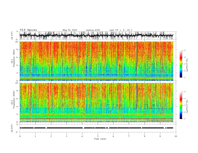Click the ch.1 color scale bar

pyautogui.click(x=181, y=64)
